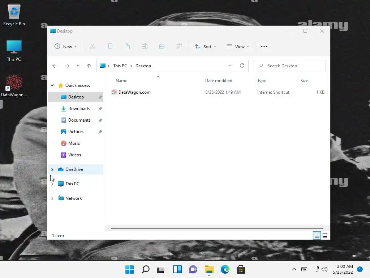Go back with the left arrow
The height and width of the screenshot is (278, 370).
[x=55, y=66]
